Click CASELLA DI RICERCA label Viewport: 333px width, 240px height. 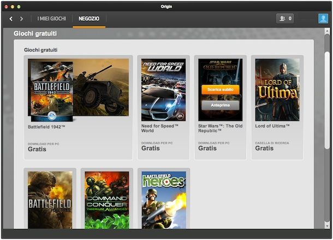tap(272, 143)
